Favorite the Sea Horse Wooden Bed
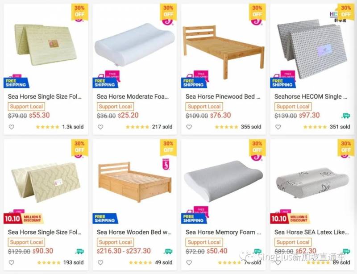This screenshot has height=274, width=357. (100, 262)
